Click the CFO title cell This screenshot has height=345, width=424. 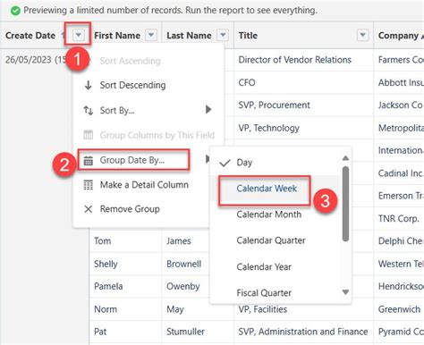tap(247, 82)
